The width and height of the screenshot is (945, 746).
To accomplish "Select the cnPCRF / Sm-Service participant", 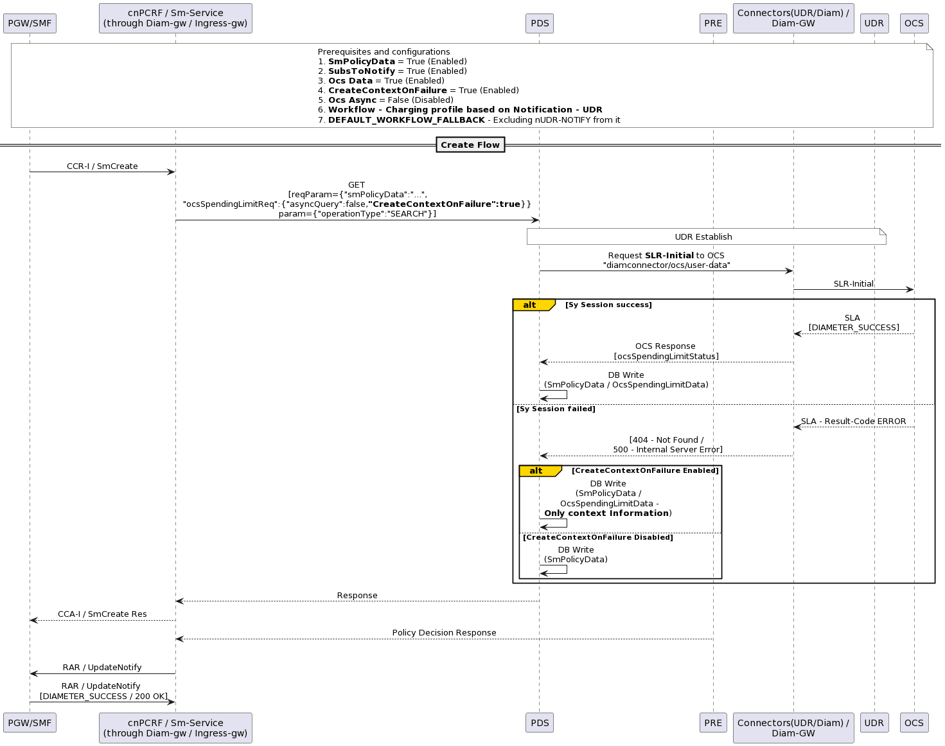I will point(175,18).
